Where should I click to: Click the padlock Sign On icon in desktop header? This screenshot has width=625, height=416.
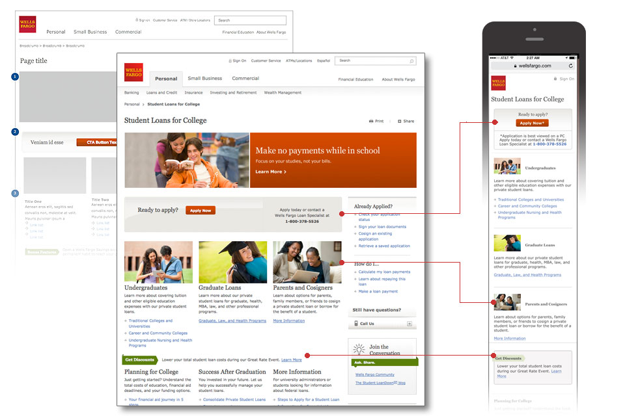[230, 60]
